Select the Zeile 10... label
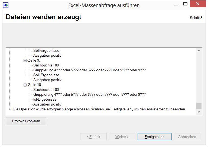The width and height of the screenshot is (208, 147). coord(36,85)
